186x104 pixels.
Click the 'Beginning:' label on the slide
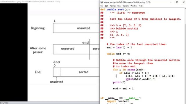[38, 28]
